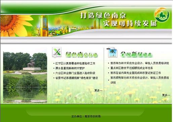Screen dimensions: 173x122
Task: Click 更多 under 全国新绿动态 list
Action: [x=166, y=95]
